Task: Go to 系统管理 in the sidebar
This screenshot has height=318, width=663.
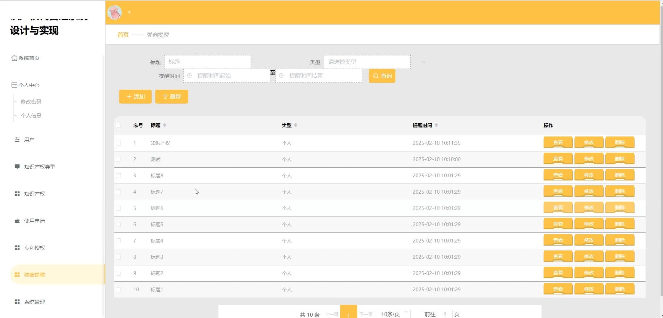Action: [34, 302]
